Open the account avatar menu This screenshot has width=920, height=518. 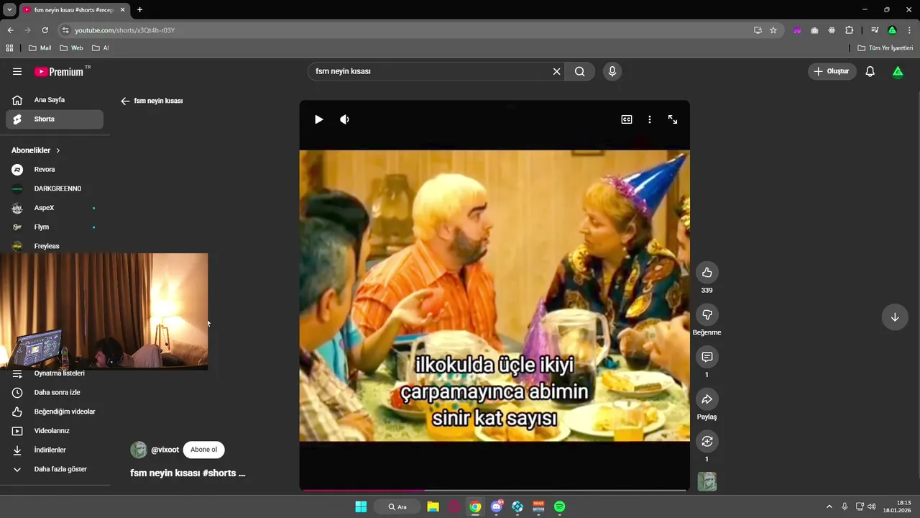[898, 71]
